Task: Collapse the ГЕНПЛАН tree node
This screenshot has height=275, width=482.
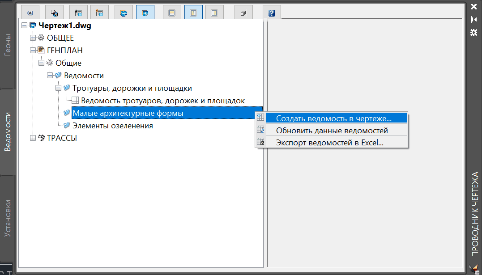Action: pyautogui.click(x=33, y=51)
